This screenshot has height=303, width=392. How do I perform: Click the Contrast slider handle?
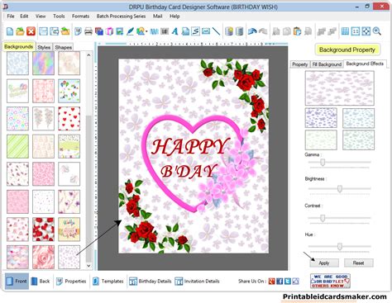(x=323, y=218)
